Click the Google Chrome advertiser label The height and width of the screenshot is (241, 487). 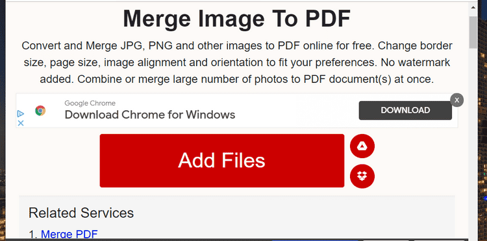(x=90, y=103)
